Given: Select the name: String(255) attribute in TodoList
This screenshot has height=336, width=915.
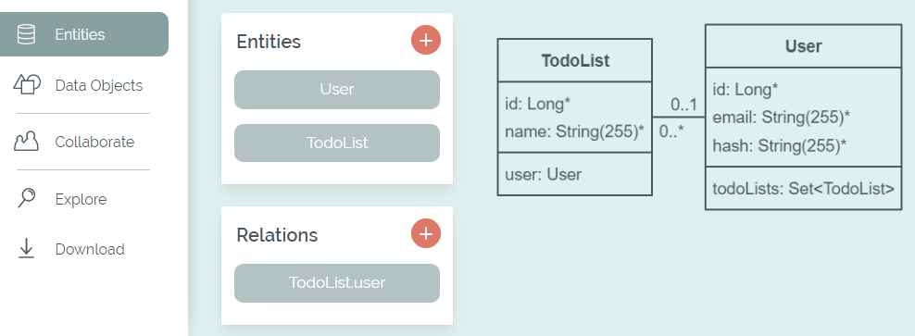Looking at the screenshot, I should tap(575, 131).
